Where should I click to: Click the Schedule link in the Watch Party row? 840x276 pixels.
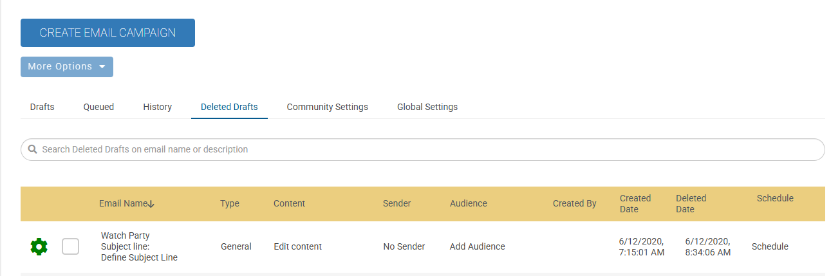770,246
